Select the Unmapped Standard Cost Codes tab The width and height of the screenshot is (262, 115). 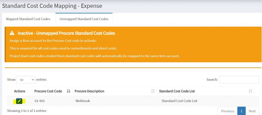click(84, 19)
